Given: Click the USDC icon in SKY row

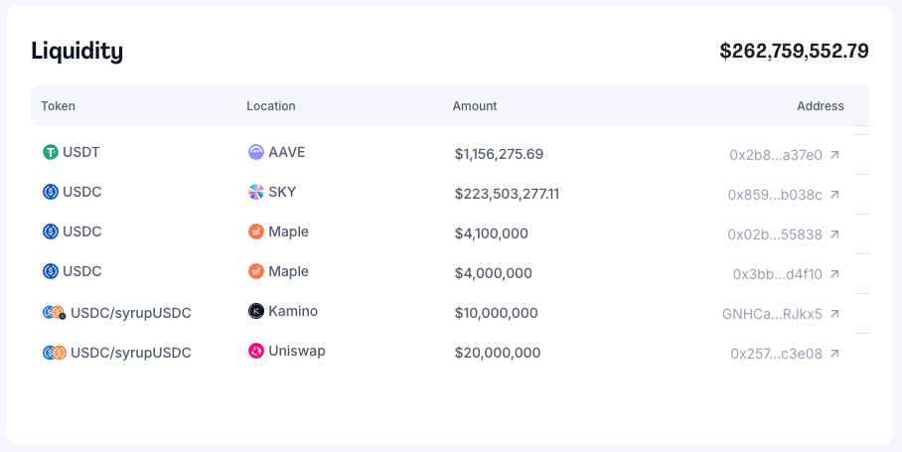Looking at the screenshot, I should tap(51, 192).
